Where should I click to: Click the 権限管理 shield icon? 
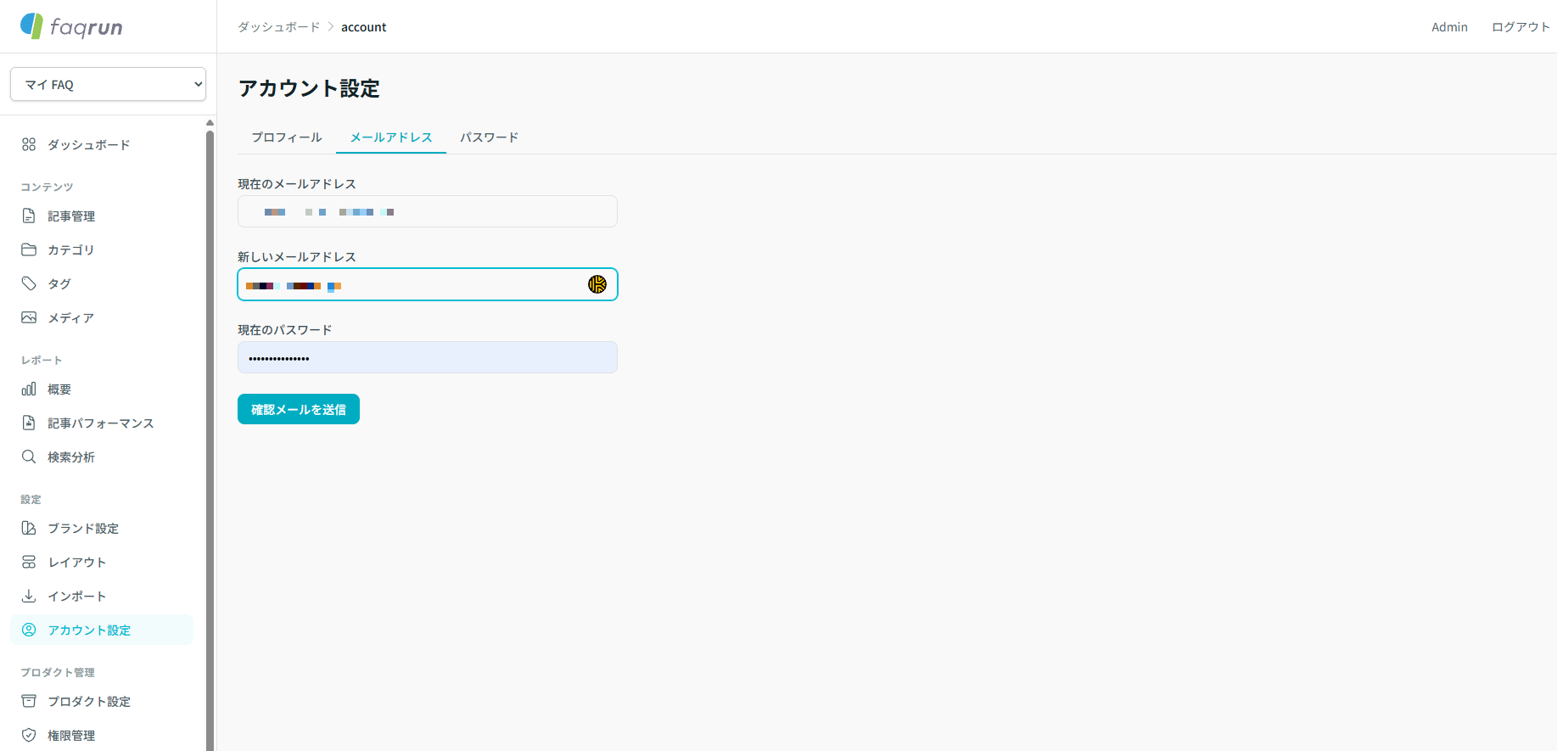pyautogui.click(x=29, y=735)
